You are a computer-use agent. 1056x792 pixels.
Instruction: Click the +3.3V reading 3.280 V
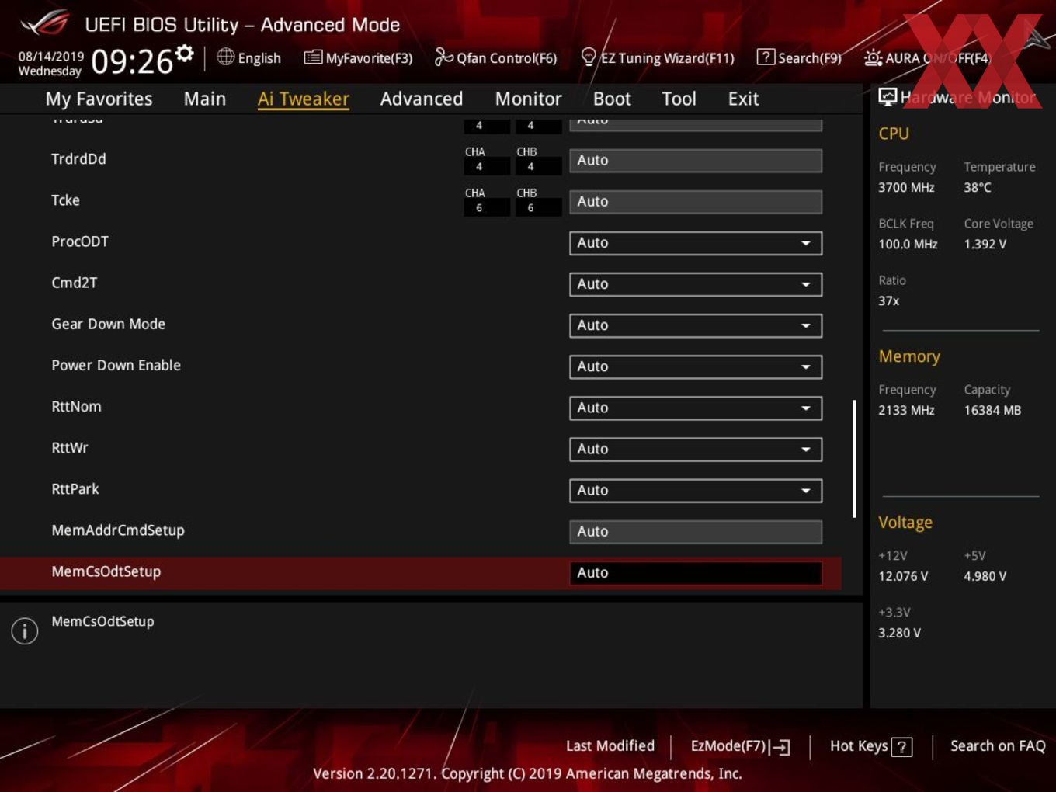[899, 633]
